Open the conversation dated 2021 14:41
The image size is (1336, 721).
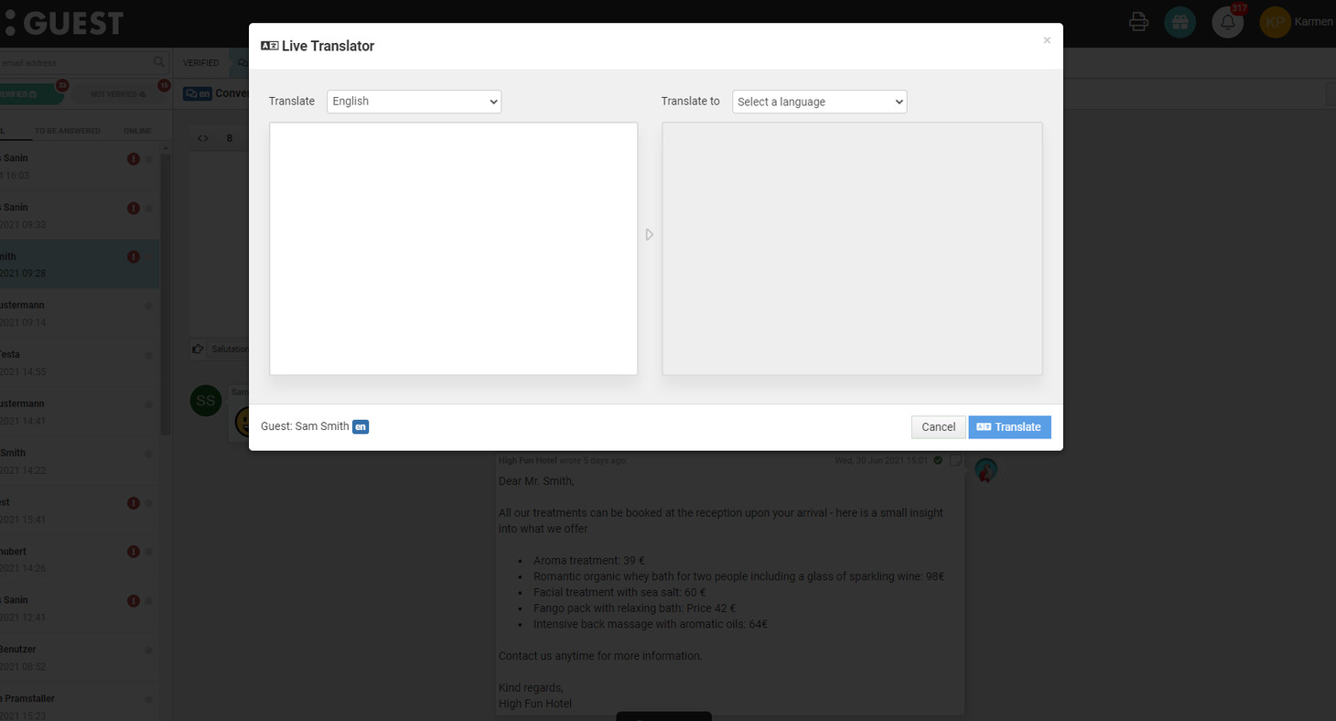coord(80,412)
